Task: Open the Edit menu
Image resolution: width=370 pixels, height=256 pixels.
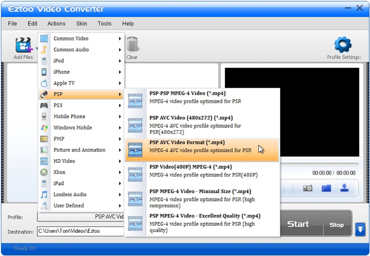Action: click(32, 24)
